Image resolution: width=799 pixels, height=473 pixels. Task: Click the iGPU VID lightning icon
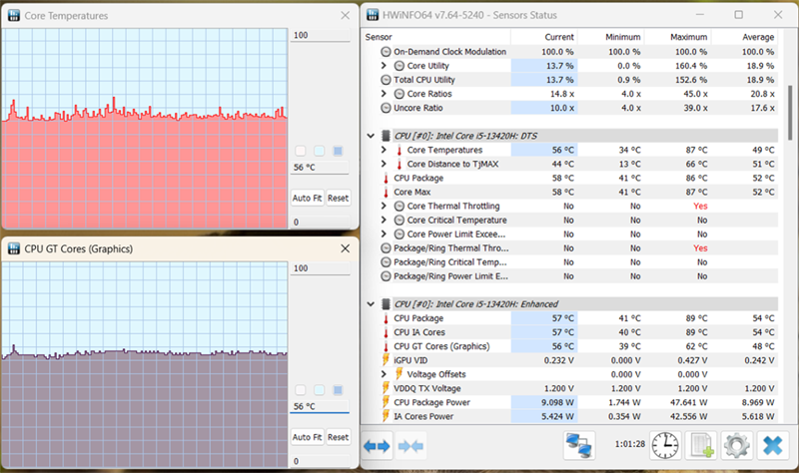pyautogui.click(x=386, y=360)
